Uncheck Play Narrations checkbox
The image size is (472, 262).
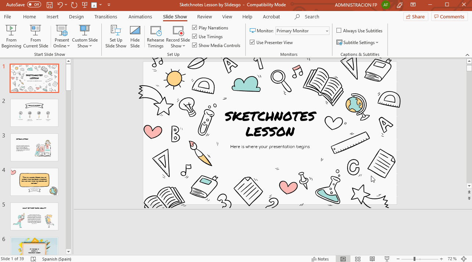pyautogui.click(x=195, y=28)
